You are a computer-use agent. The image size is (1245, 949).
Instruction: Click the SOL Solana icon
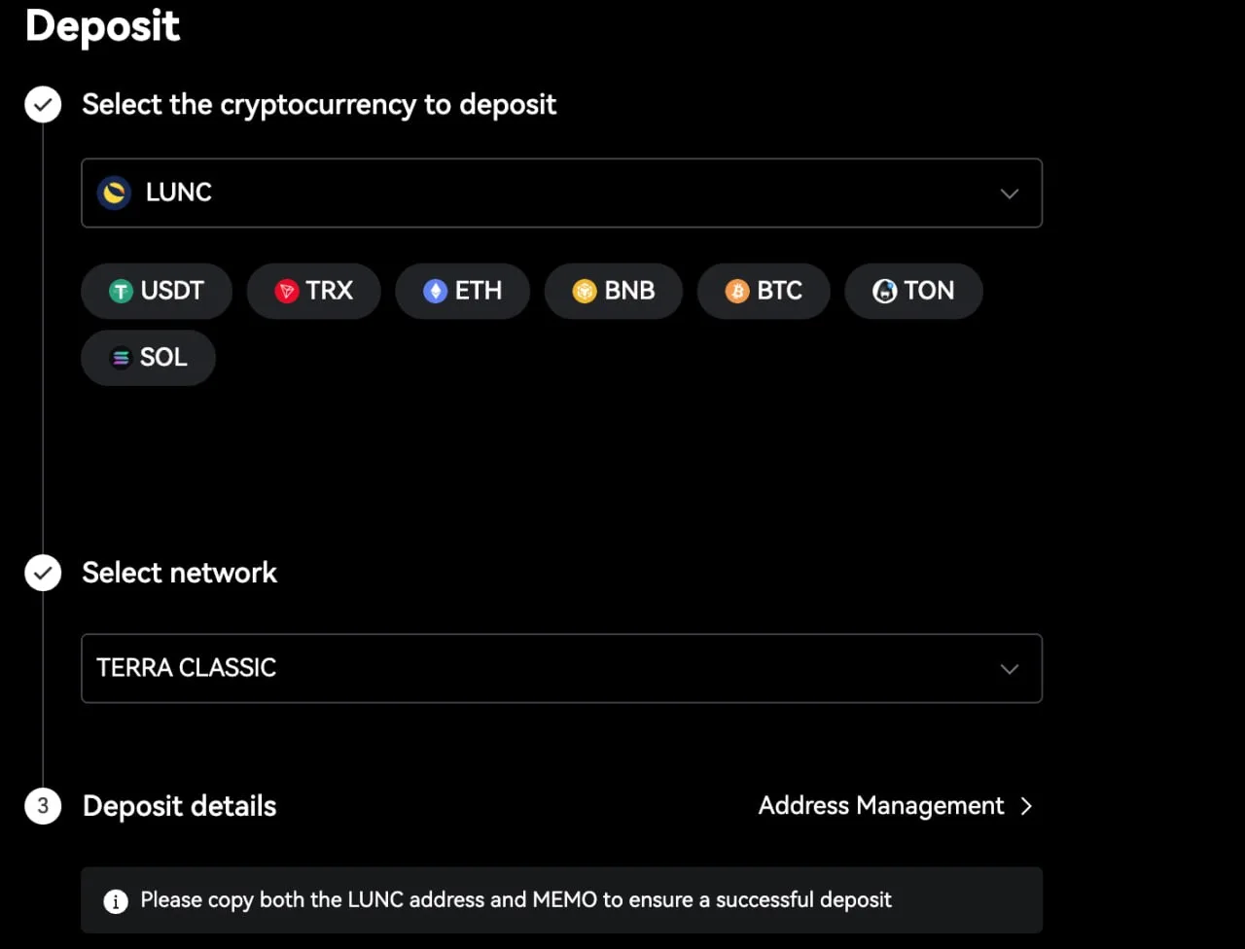(x=121, y=358)
